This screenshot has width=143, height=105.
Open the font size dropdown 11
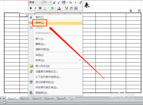(50, 2)
